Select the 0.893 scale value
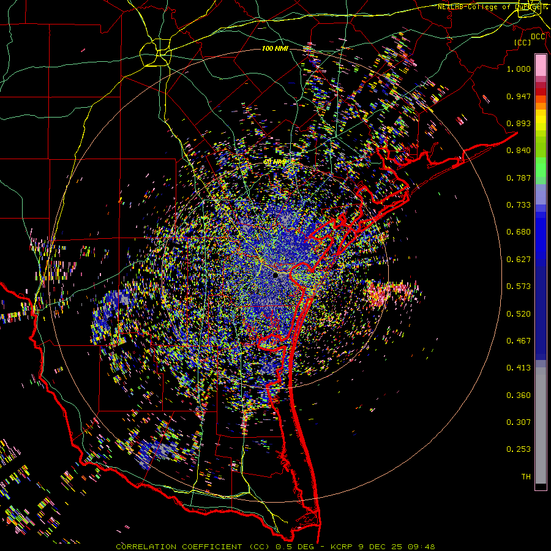Image resolution: width=551 pixels, height=551 pixels. [519, 123]
